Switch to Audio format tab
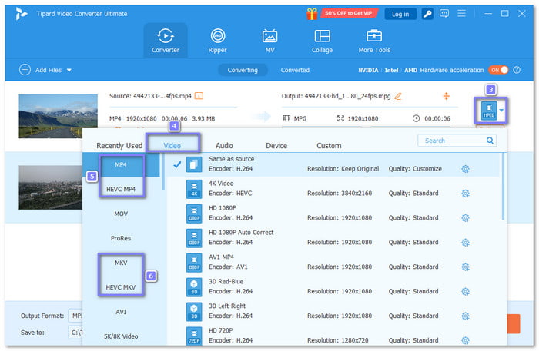Screen dimensions: 539x351 coord(224,146)
